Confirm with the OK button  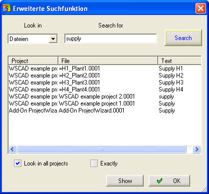click(x=169, y=181)
